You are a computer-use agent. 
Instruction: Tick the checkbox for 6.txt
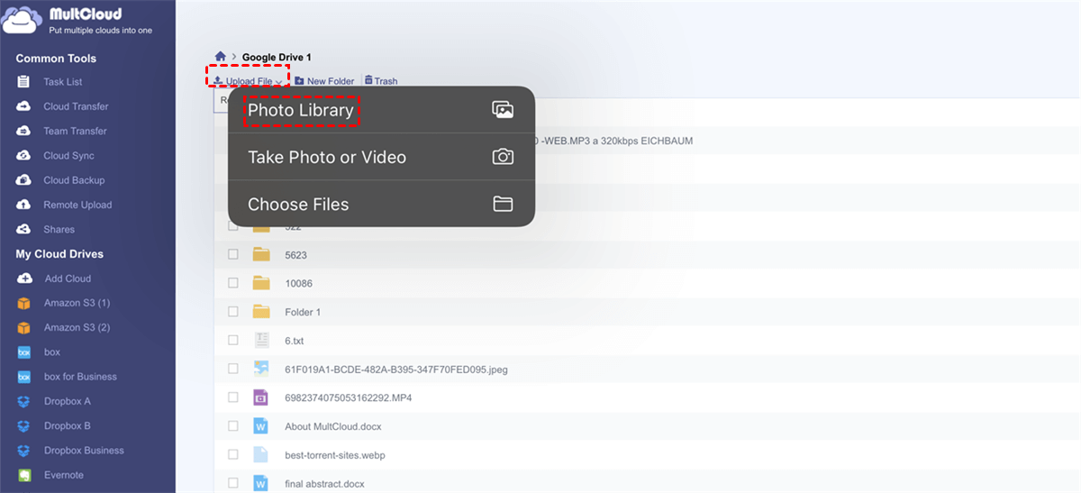click(x=233, y=341)
